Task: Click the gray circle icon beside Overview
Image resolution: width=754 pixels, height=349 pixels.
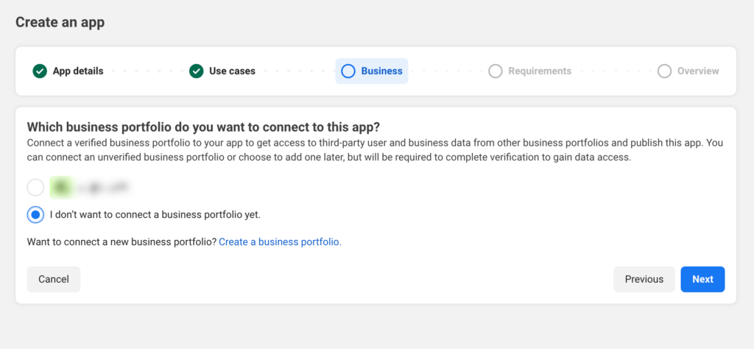Action: point(665,71)
